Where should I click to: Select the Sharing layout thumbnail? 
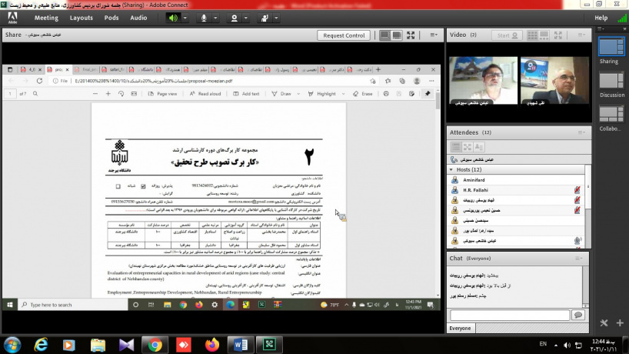608,48
